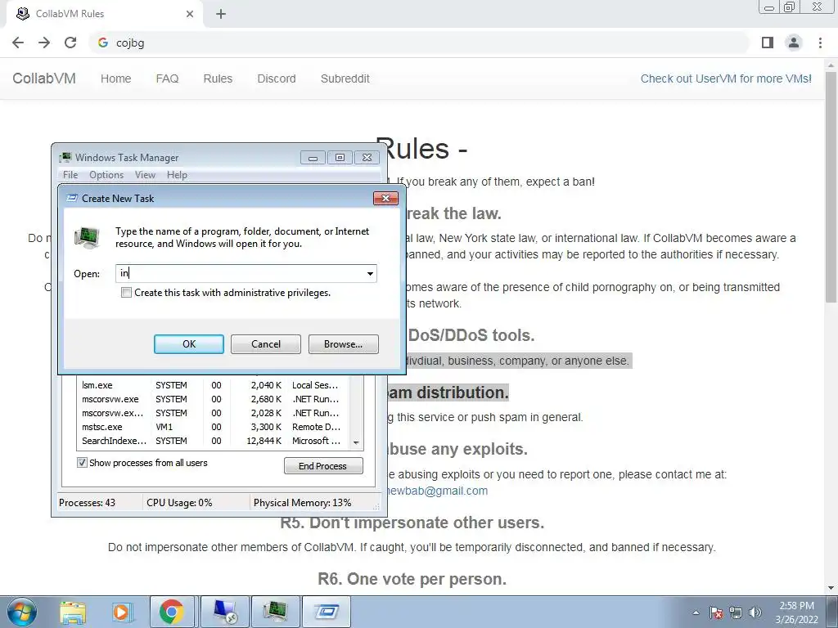Close the Create New Task dialog
838x628 pixels.
pos(385,198)
